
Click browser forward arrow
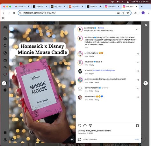(x=9, y=13)
